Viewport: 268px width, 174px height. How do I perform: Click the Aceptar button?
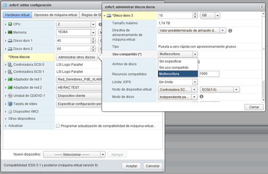131,166
